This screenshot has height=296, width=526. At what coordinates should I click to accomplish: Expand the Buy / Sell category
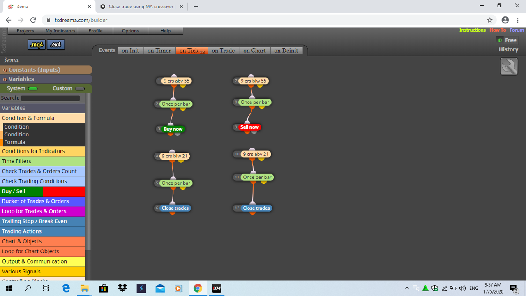coord(43,191)
